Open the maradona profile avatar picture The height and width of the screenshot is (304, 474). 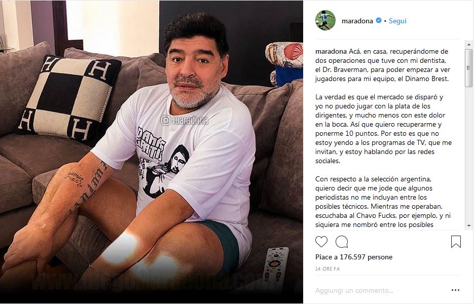(x=325, y=20)
